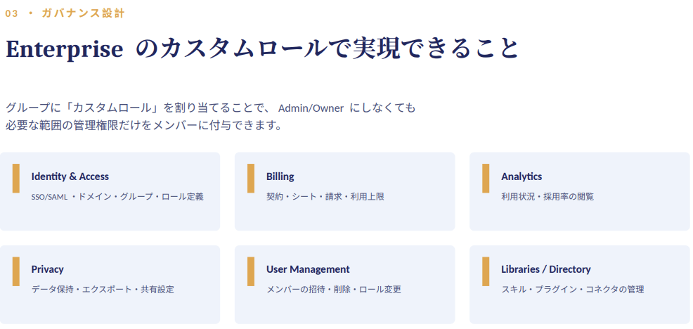
Task: Select the Libraries / Directory card heading
Action: coord(546,269)
